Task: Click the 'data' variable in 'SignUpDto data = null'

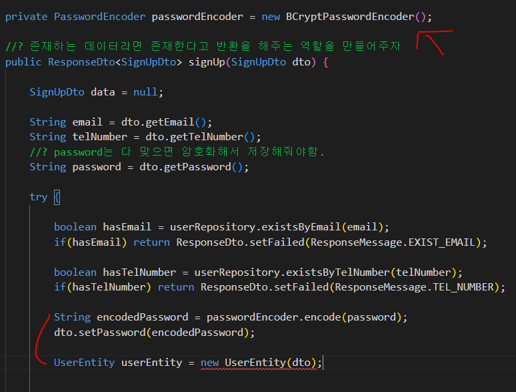Action: [103, 92]
